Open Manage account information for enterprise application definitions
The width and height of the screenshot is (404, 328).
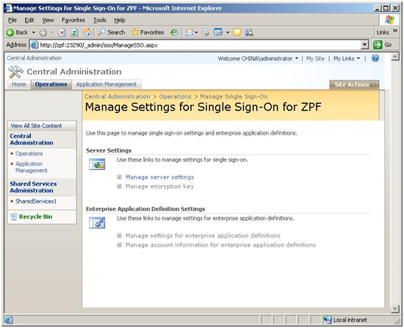pos(221,245)
